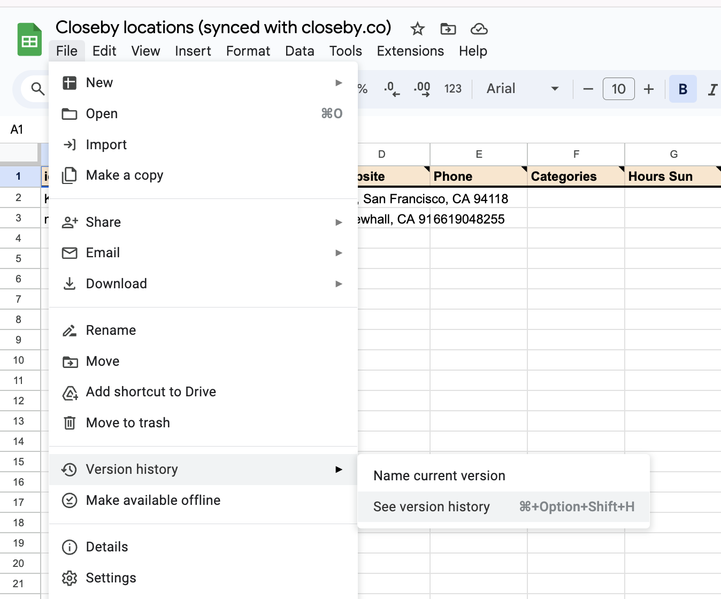Open the Extensions menu

coord(410,51)
